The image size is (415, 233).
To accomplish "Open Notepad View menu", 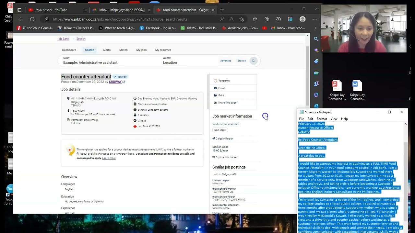I will 334,119.
